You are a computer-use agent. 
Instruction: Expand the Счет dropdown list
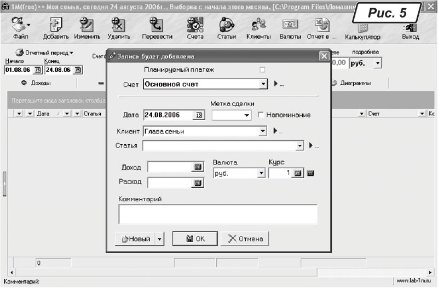(x=263, y=84)
